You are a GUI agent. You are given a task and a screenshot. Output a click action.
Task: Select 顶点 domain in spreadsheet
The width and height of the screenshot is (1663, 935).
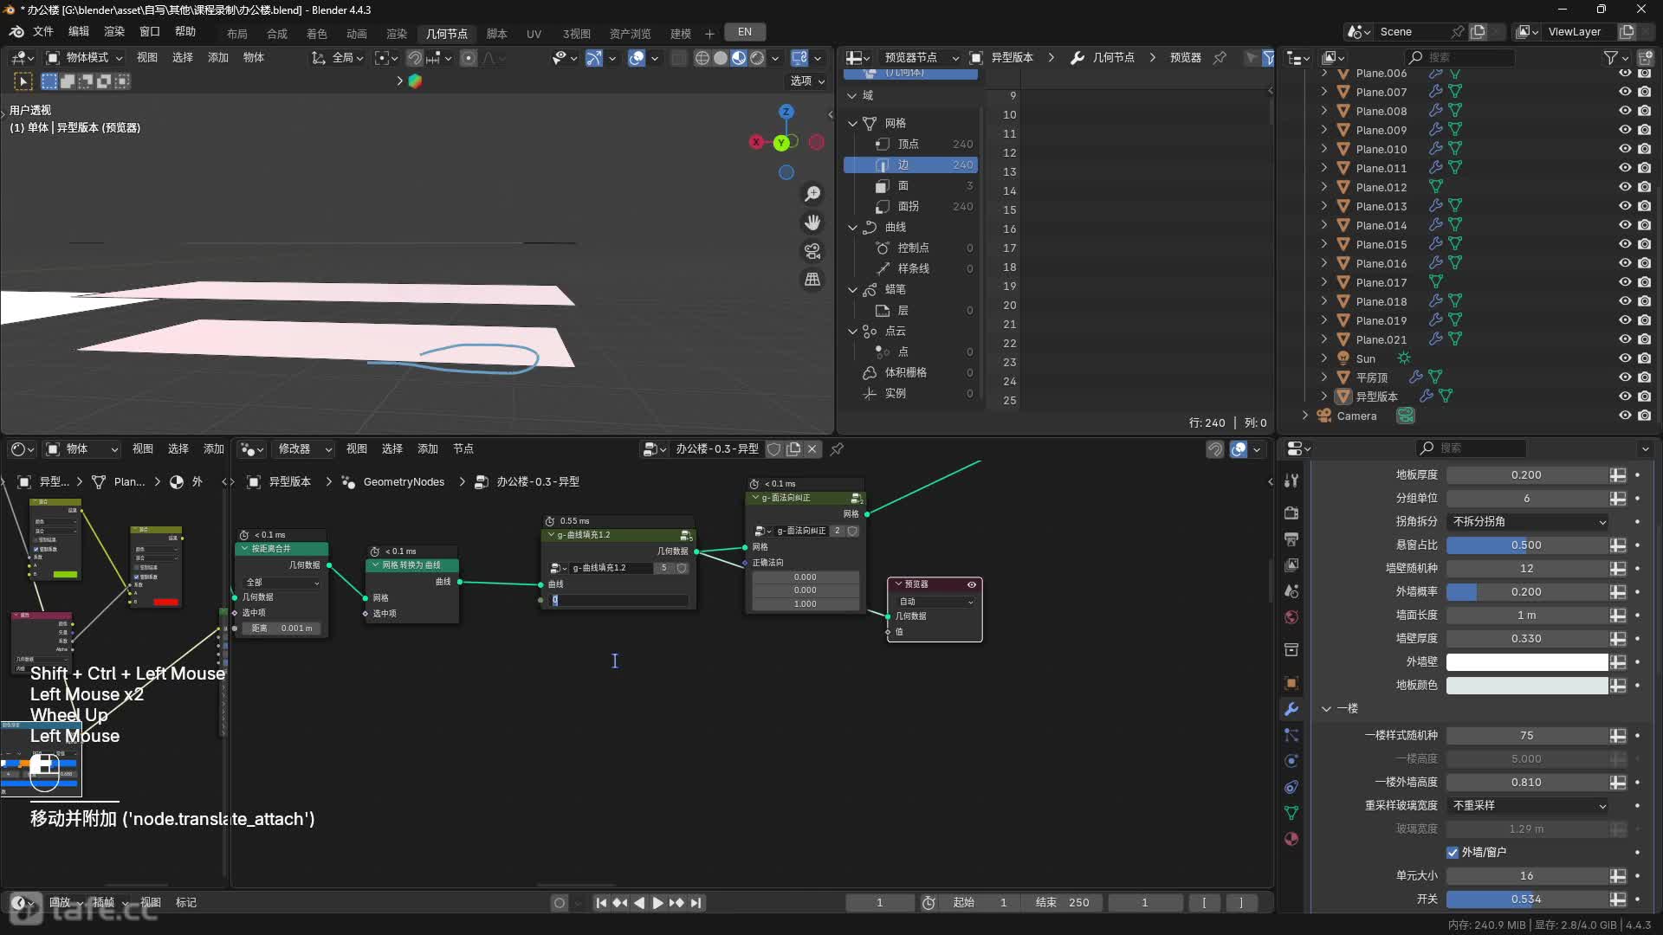pyautogui.click(x=911, y=144)
